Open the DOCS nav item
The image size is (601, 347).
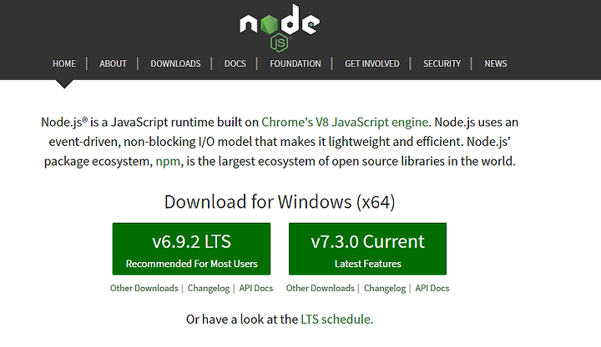click(235, 63)
